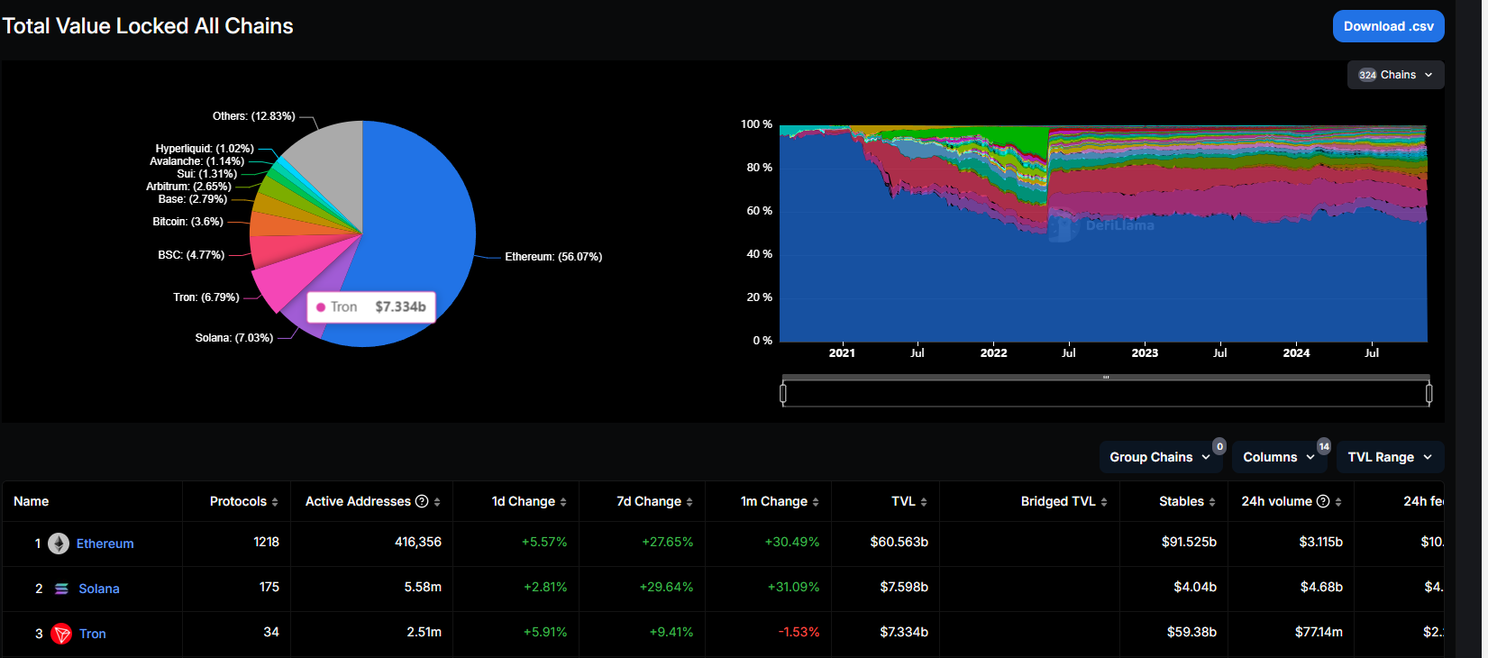Click the Active Addresses help icon
Screen dimensions: 1488x658
tap(422, 501)
